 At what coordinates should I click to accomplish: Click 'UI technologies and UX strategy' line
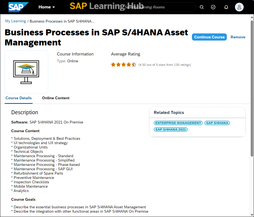click(x=39, y=143)
